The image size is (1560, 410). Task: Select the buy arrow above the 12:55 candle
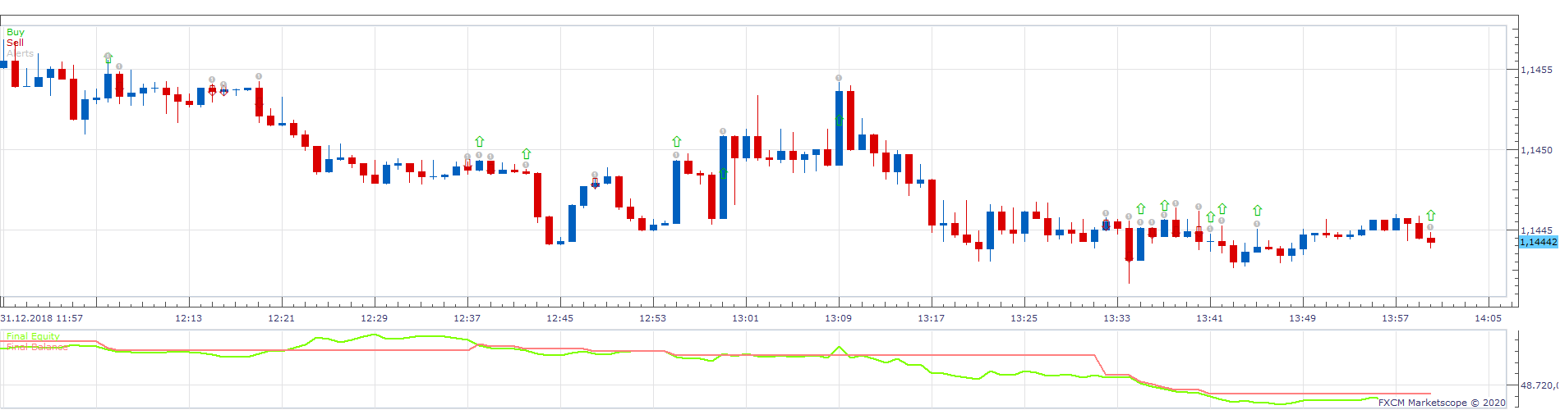[677, 142]
